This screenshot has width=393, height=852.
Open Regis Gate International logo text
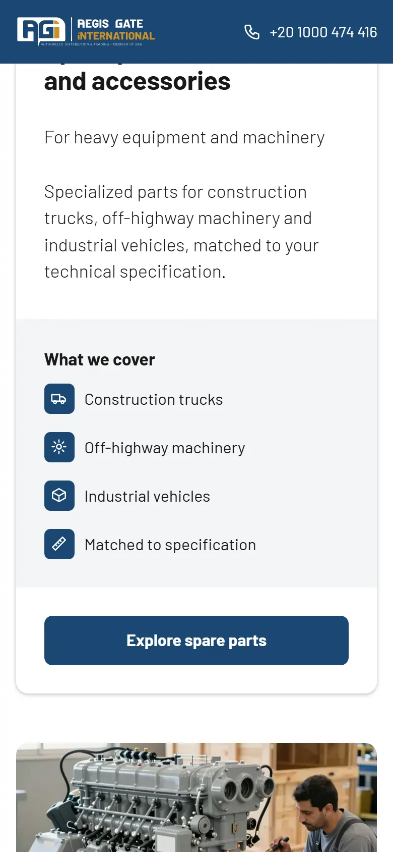(x=116, y=29)
